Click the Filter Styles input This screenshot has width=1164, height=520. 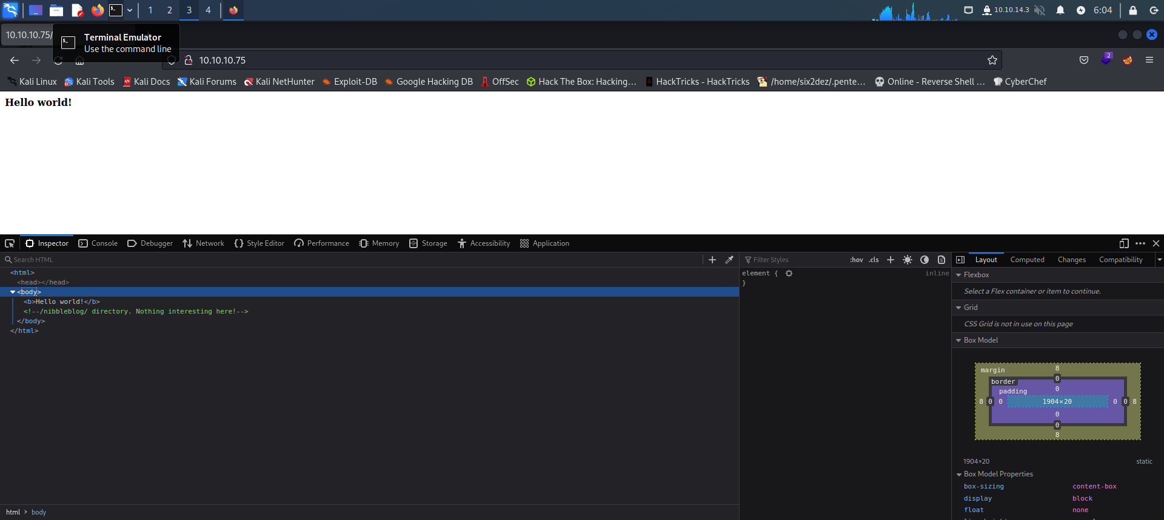click(x=794, y=260)
